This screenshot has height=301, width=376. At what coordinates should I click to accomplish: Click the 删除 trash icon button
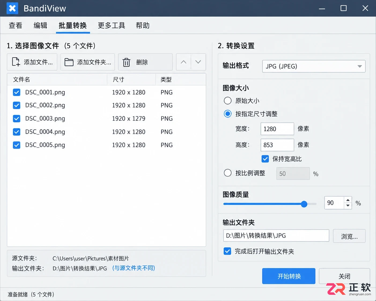[145, 62]
